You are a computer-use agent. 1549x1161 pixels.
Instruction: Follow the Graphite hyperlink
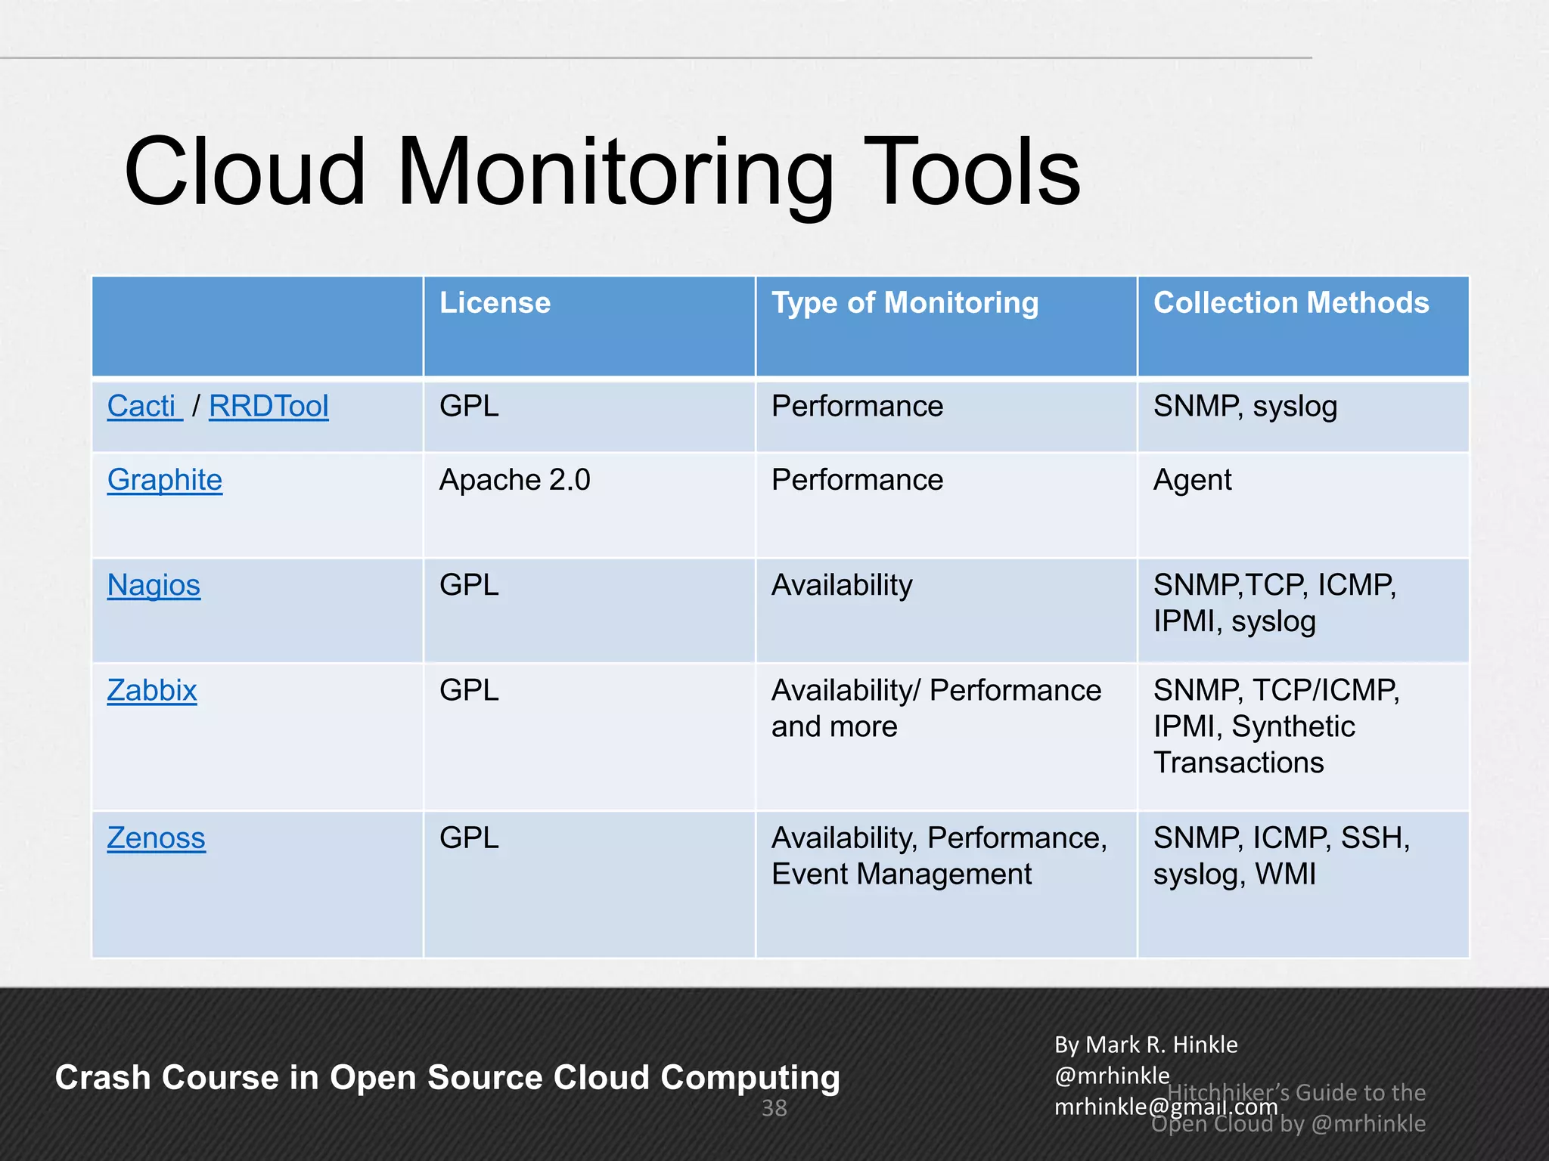point(165,481)
